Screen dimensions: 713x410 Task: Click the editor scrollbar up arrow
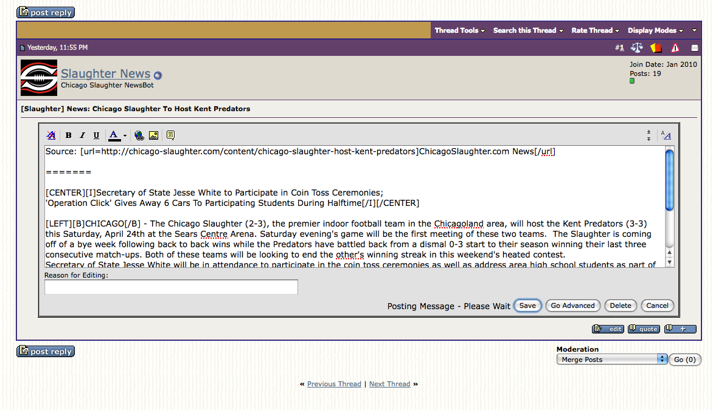coord(669,253)
